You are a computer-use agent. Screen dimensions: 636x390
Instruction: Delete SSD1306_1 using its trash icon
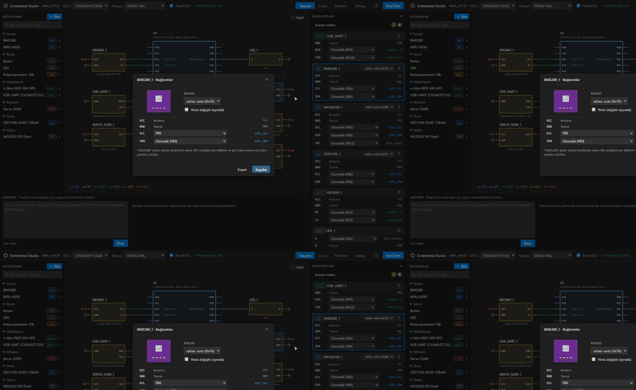pos(398,154)
